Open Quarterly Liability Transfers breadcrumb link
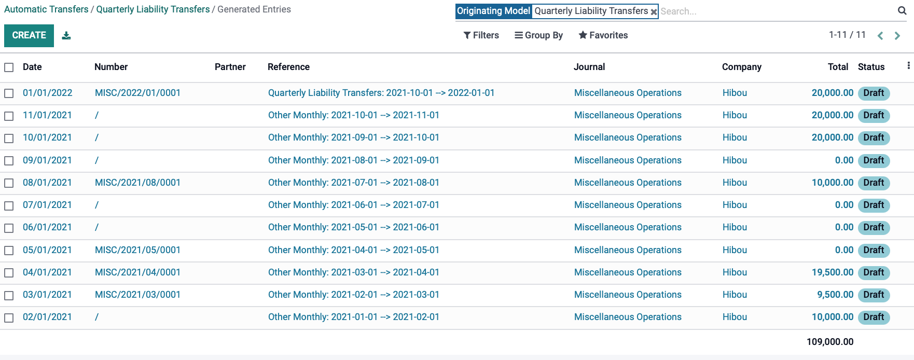Viewport: 914px width, 360px height. [153, 9]
